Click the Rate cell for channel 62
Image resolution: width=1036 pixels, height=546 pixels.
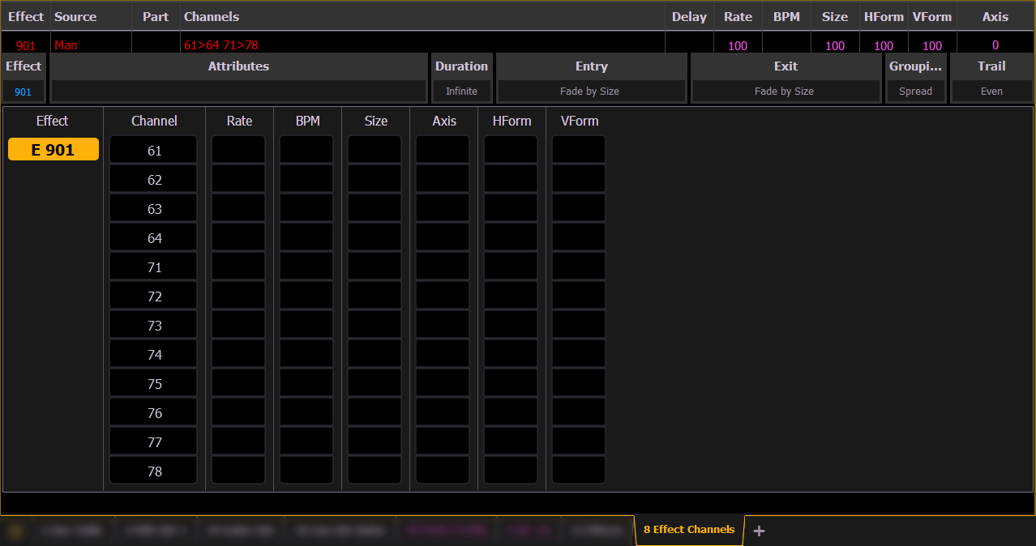238,180
